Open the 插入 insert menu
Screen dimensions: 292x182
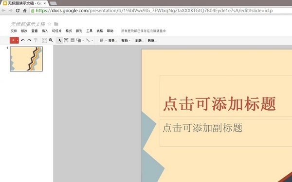point(45,31)
